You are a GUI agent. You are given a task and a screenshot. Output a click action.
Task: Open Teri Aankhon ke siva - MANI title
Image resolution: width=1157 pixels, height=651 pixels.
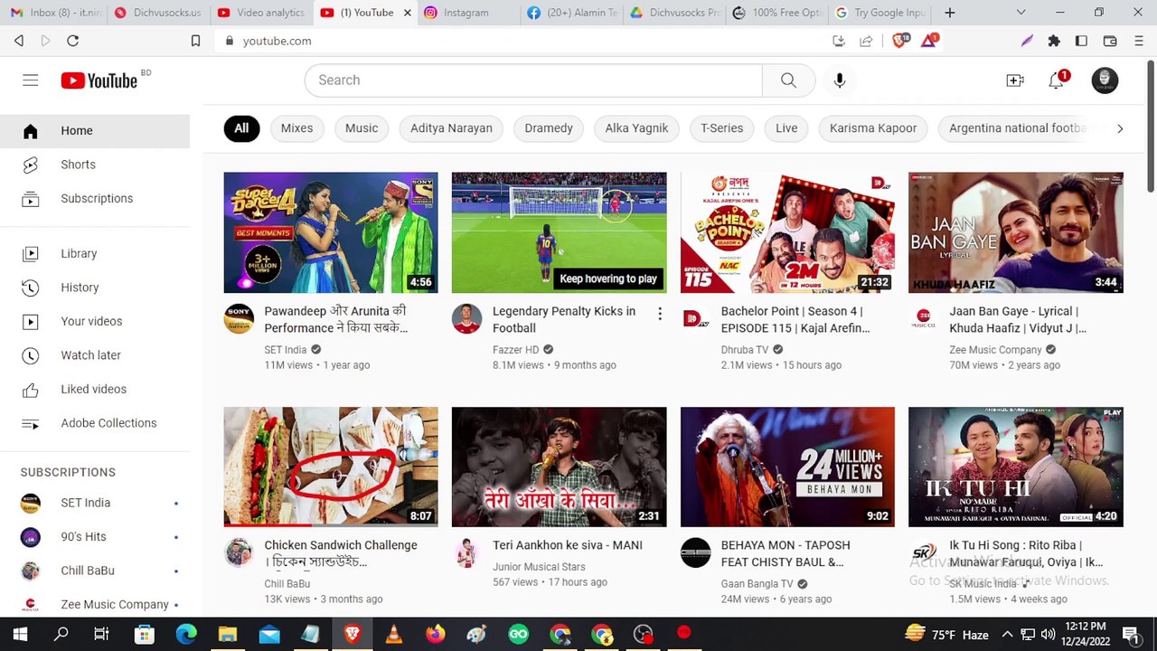[568, 545]
